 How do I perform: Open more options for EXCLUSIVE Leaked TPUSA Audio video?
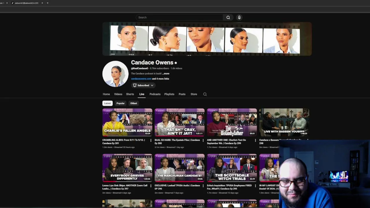tap(203, 186)
